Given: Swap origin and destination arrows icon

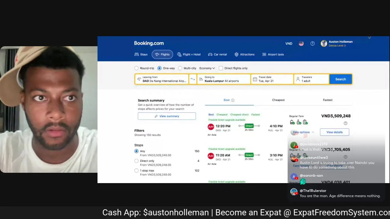Looking at the screenshot, I should 193,79.
